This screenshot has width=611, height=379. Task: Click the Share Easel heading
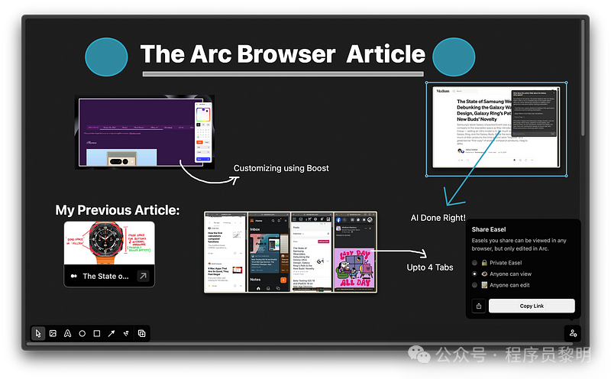489,229
